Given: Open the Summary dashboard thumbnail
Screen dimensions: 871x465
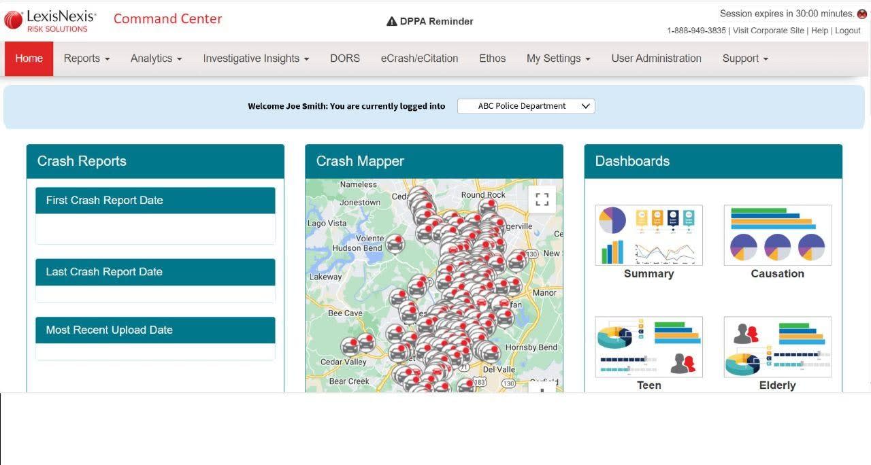Looking at the screenshot, I should pyautogui.click(x=648, y=235).
